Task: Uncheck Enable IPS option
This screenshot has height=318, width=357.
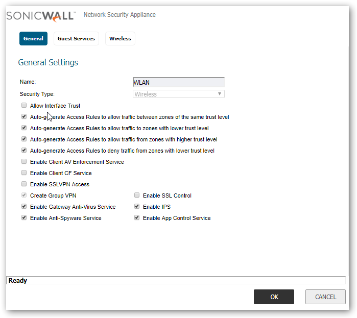Action: (137, 207)
